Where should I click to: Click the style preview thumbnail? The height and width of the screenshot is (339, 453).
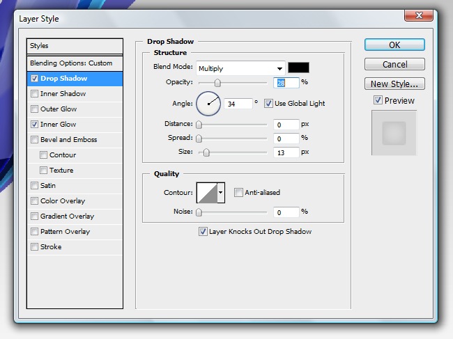click(394, 132)
